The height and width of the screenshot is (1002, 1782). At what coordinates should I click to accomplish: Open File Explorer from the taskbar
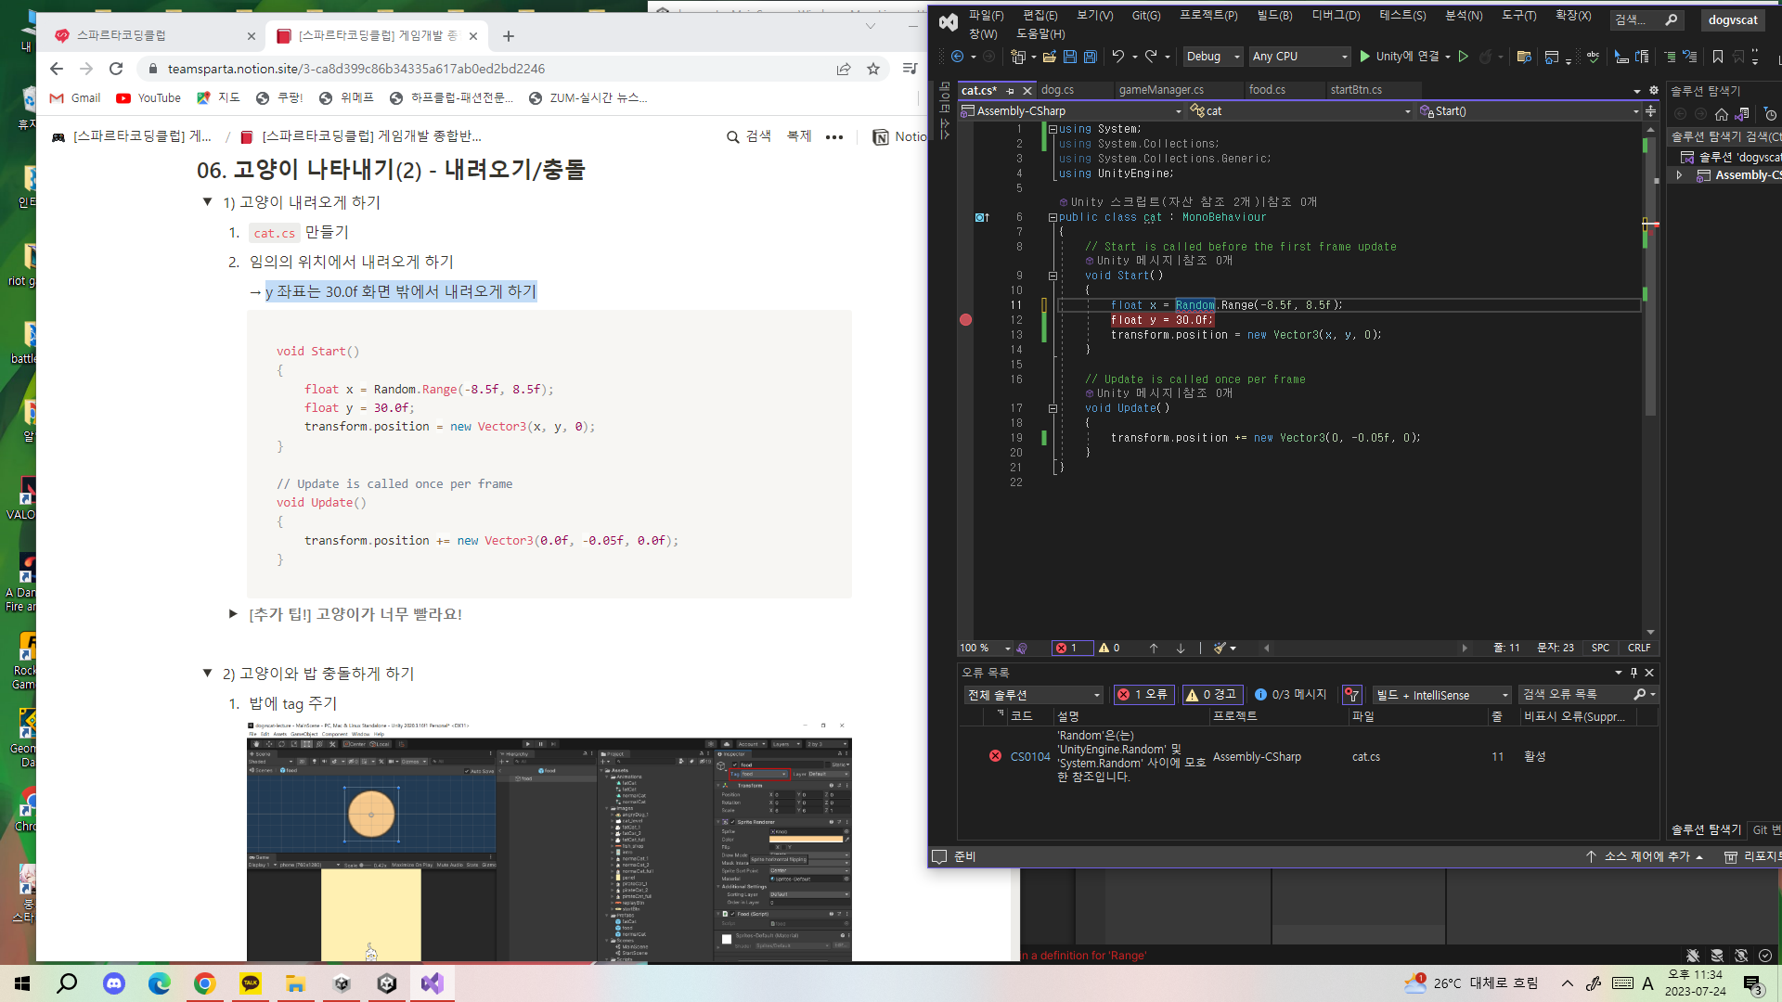tap(296, 983)
